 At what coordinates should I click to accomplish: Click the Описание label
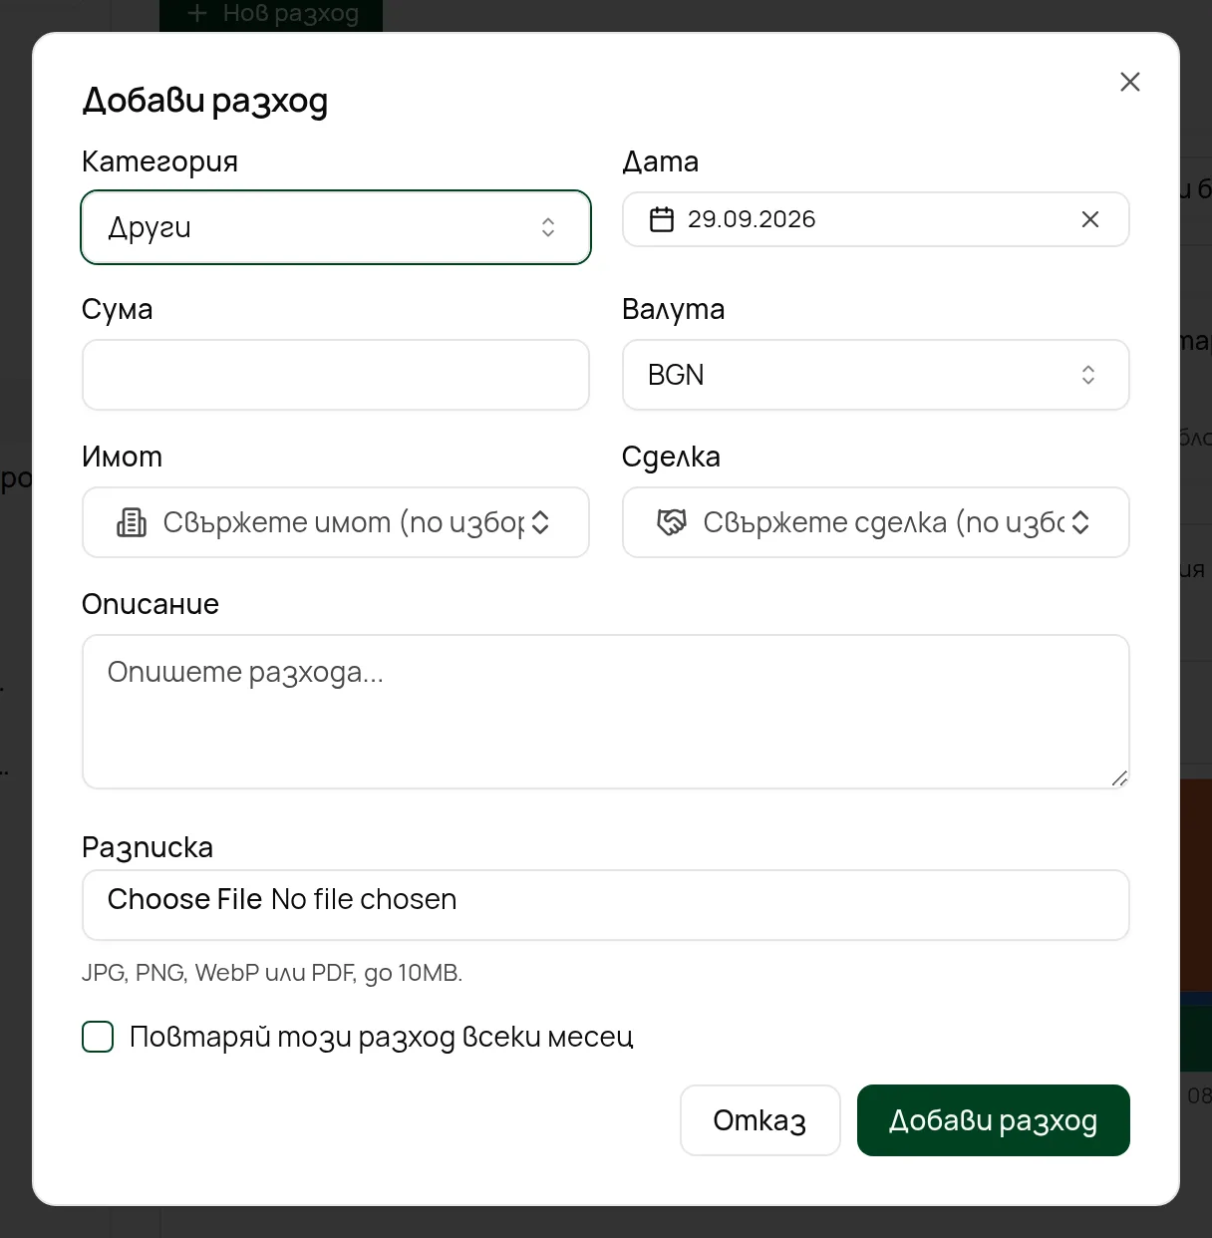click(x=151, y=604)
